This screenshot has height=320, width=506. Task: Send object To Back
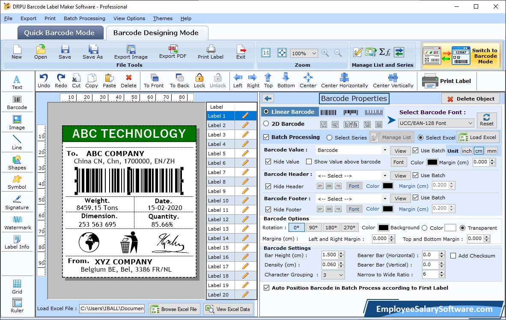click(x=179, y=81)
